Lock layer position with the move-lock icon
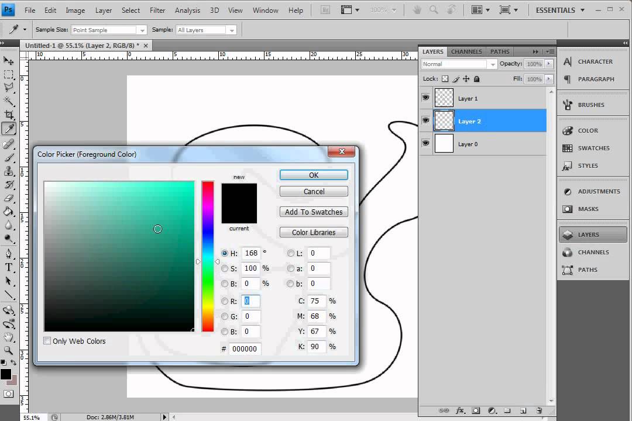The width and height of the screenshot is (632, 421). pyautogui.click(x=466, y=79)
